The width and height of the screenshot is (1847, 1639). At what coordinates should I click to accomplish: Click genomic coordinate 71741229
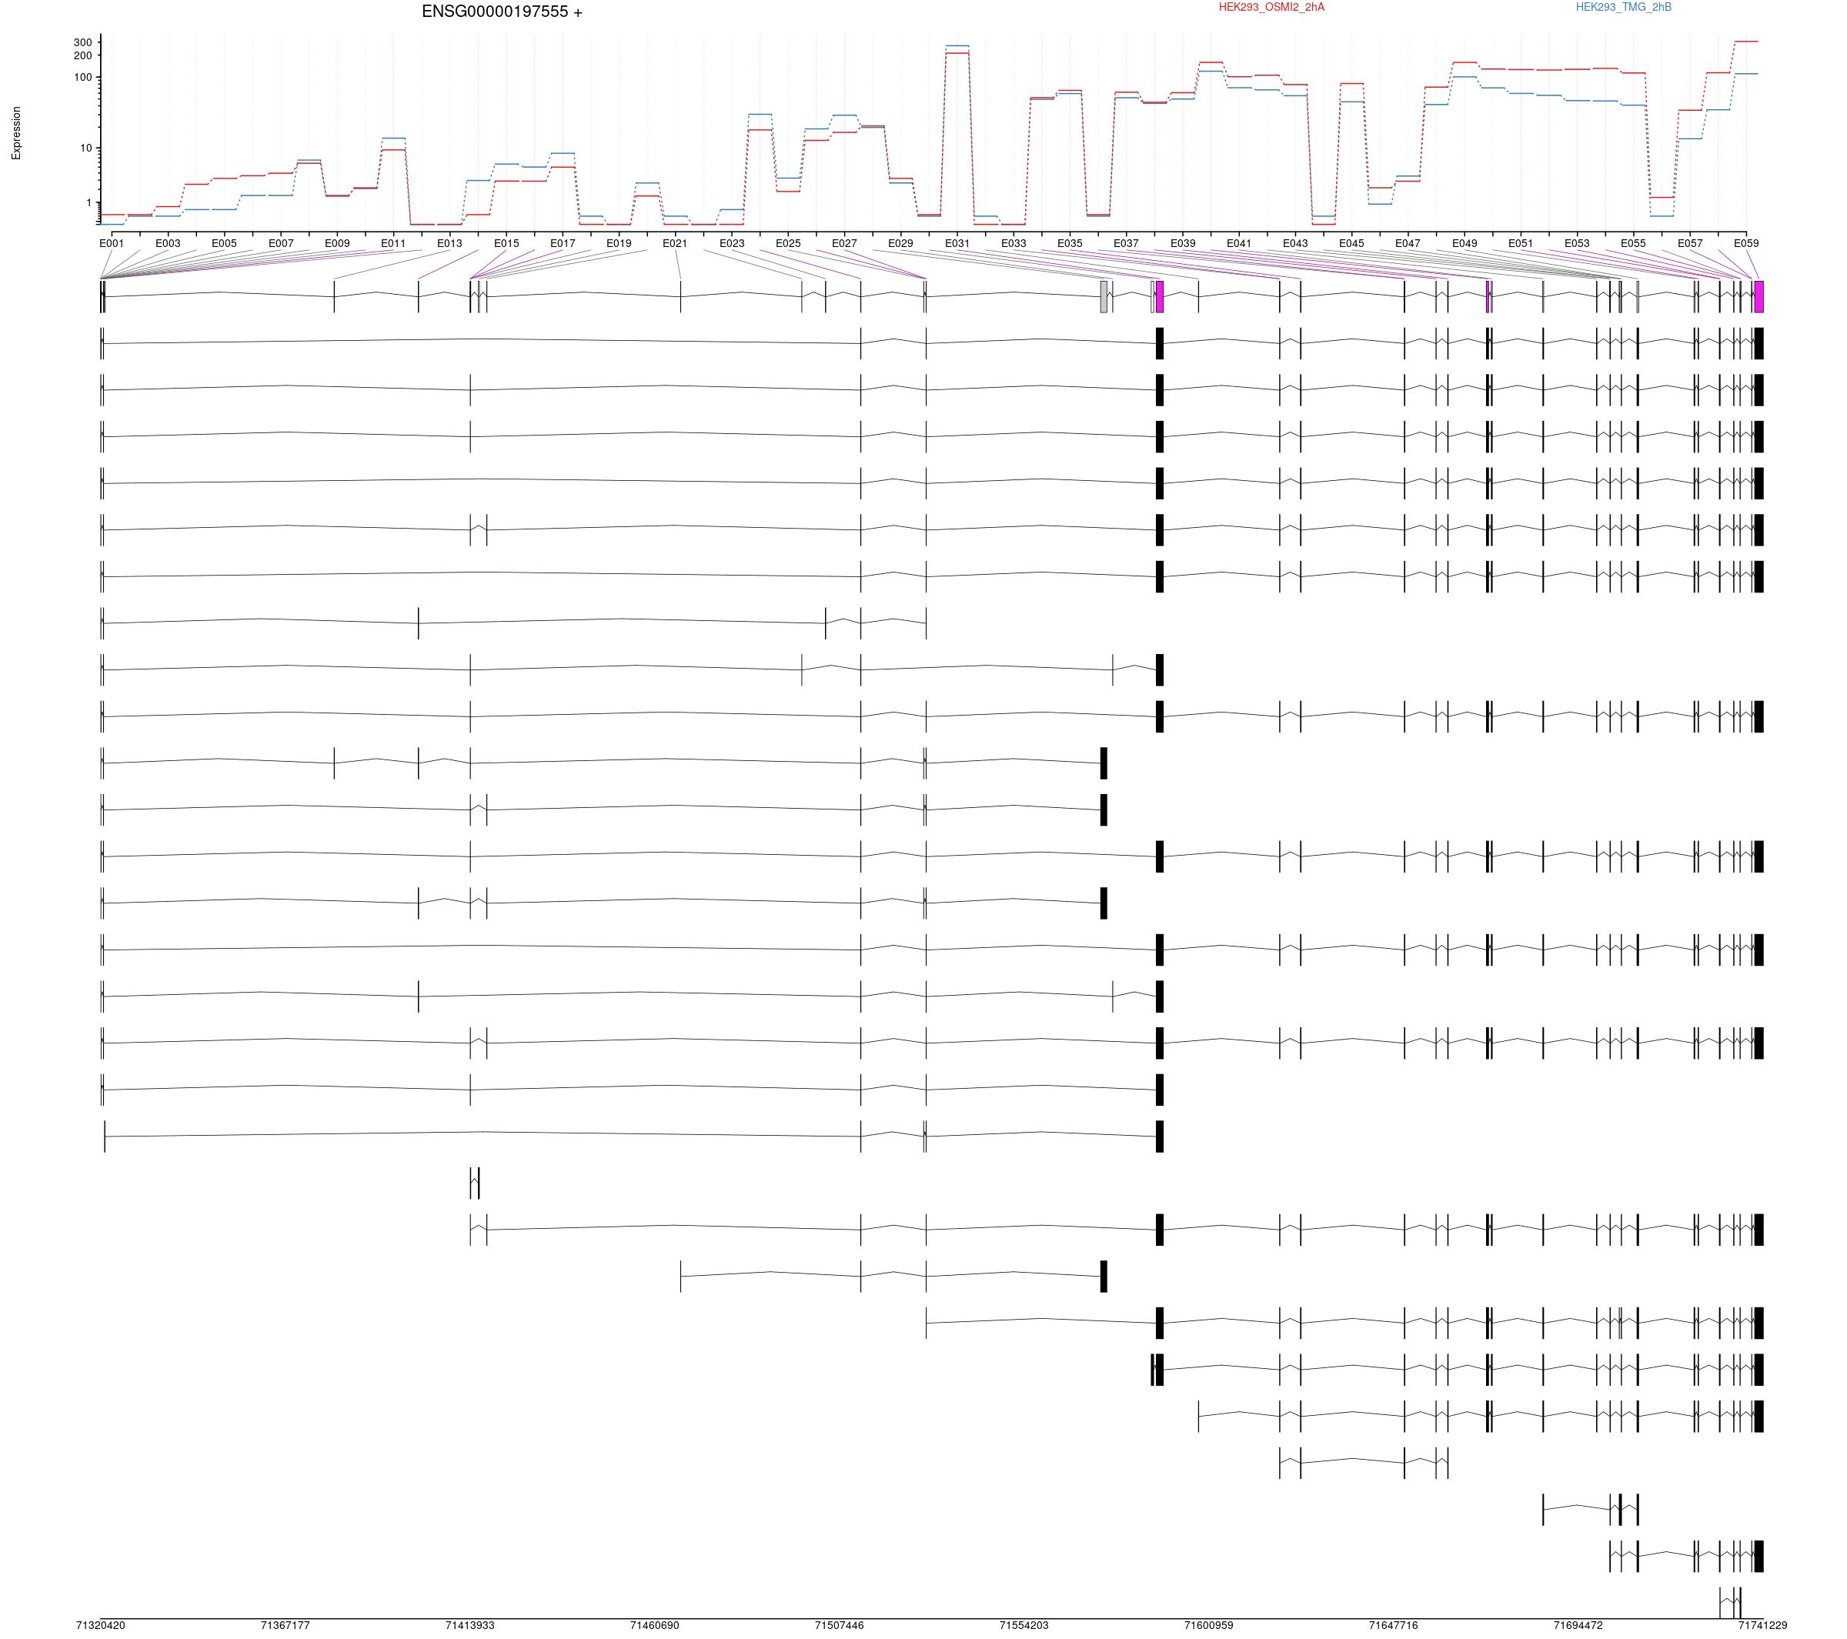(x=1763, y=1625)
